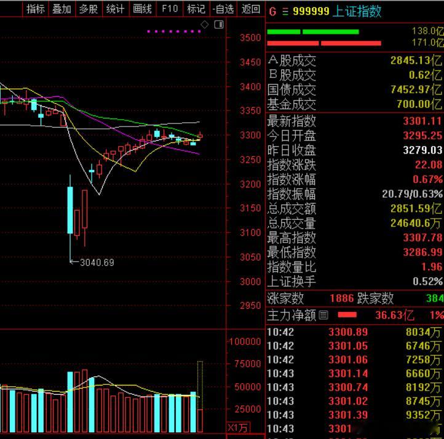444x439 pixels.
Task: Select the tick row priced 3300.74
Action: [x=354, y=387]
